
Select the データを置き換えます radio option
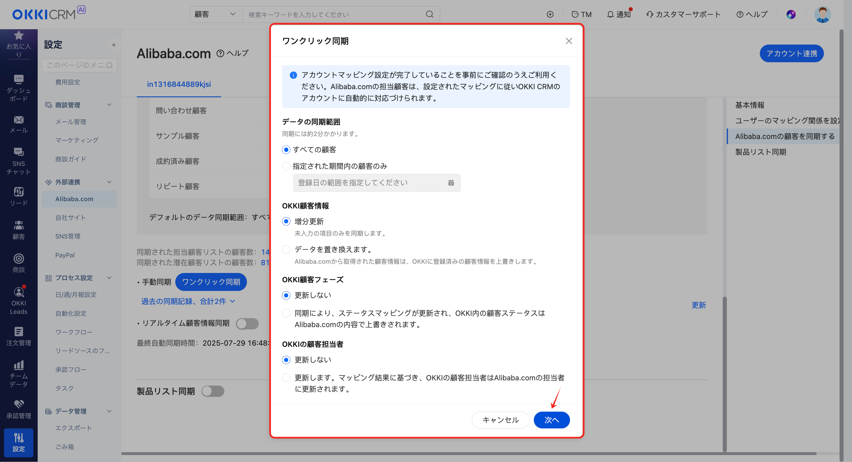286,249
